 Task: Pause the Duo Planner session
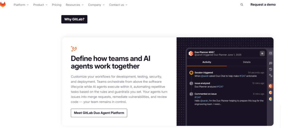click(x=262, y=54)
